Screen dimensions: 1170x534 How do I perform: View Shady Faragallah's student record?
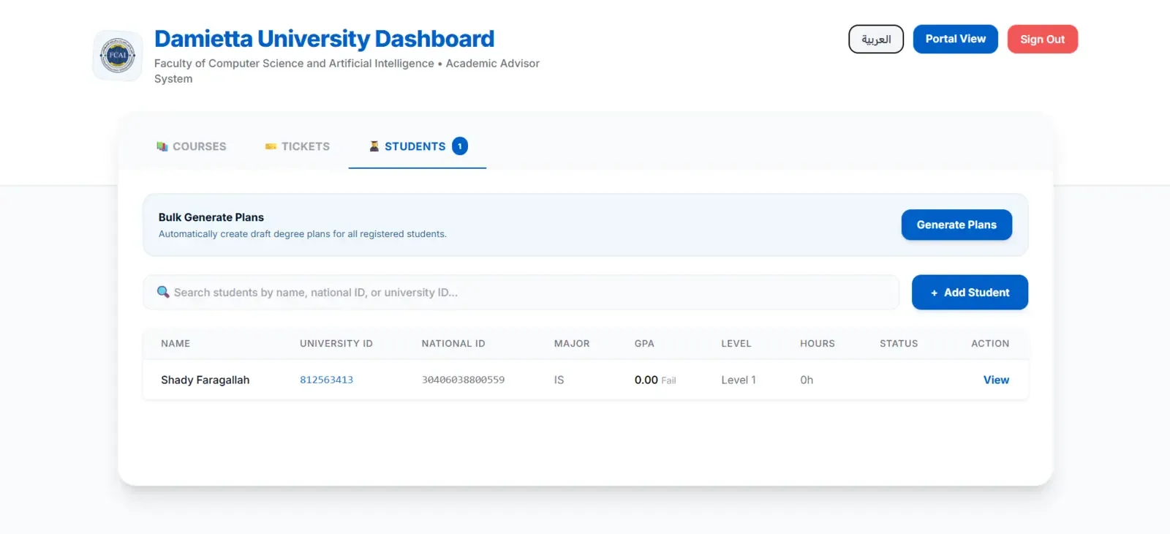tap(996, 380)
